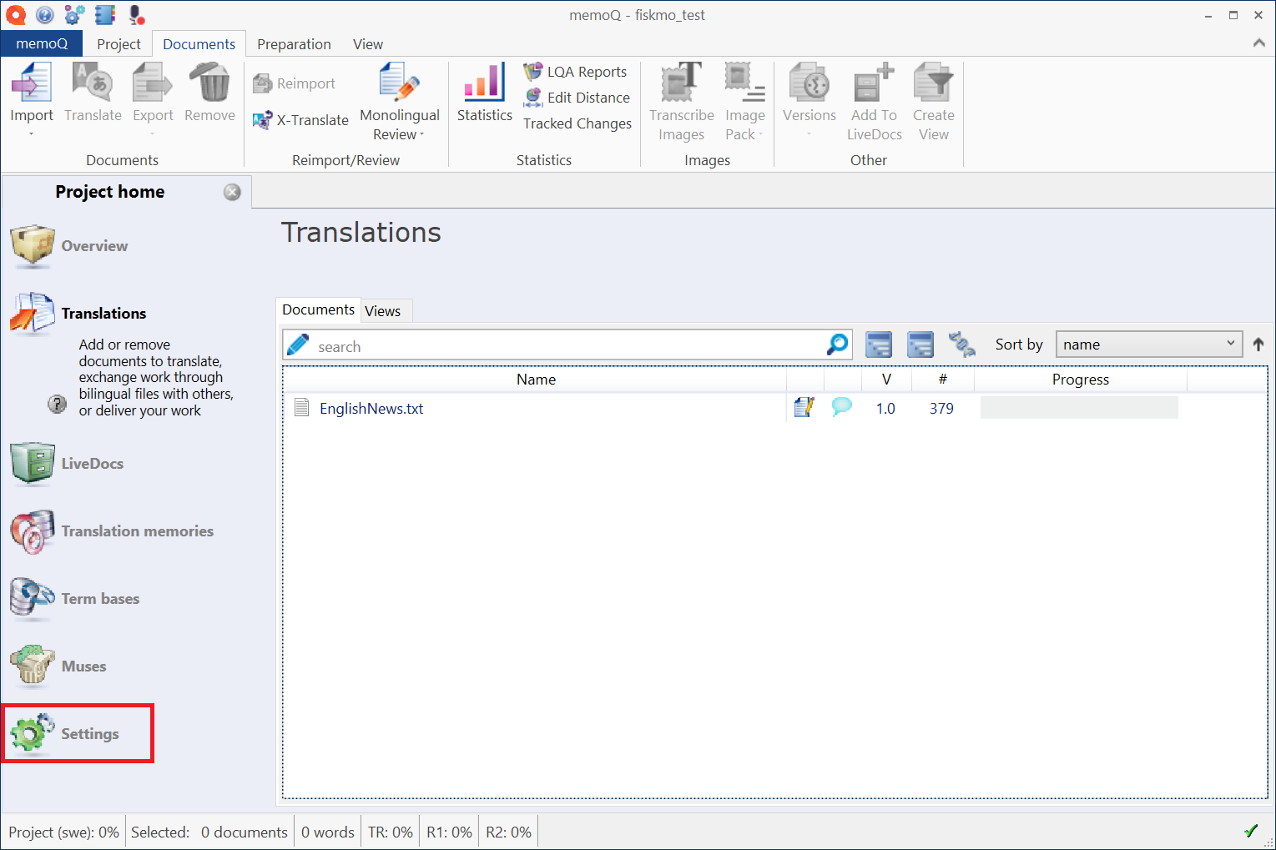Select the Documents ribbon tab

point(199,44)
